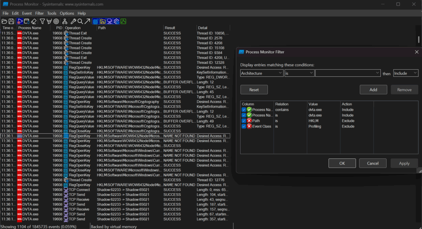Uncheck the Event Class Profiling filter checkbox
The height and width of the screenshot is (229, 422).
[x=244, y=126]
